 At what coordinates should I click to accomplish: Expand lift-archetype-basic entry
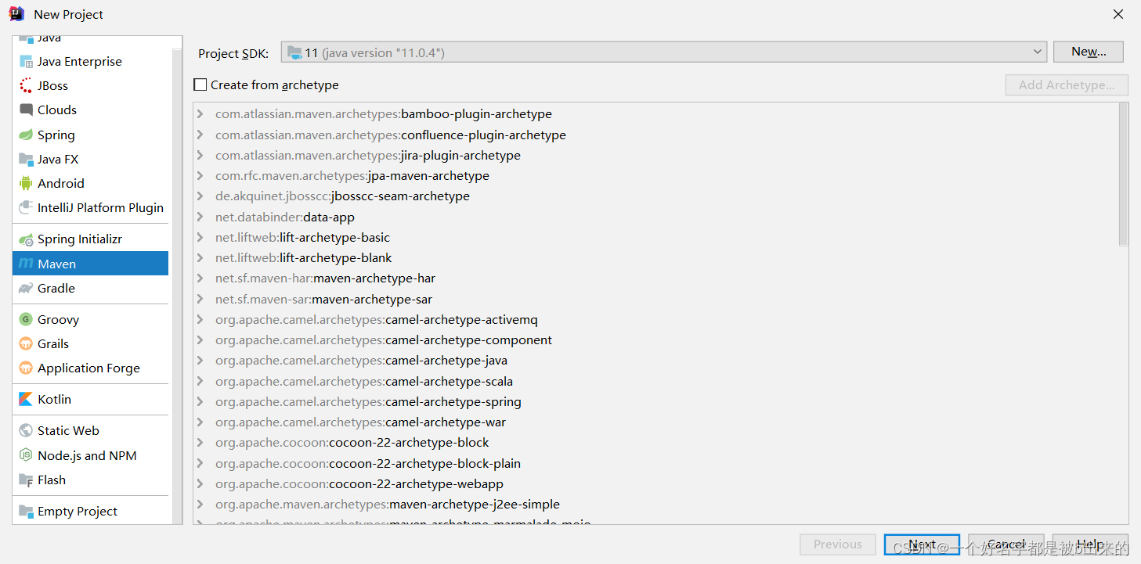pos(200,237)
